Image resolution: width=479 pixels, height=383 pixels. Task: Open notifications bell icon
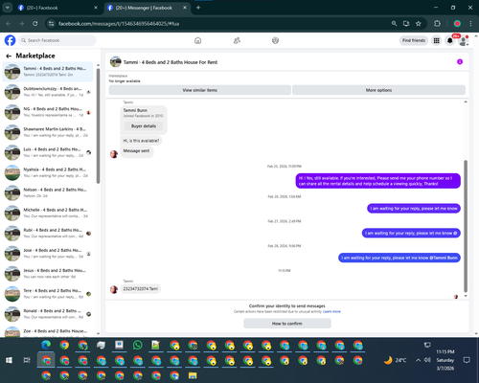(450, 40)
